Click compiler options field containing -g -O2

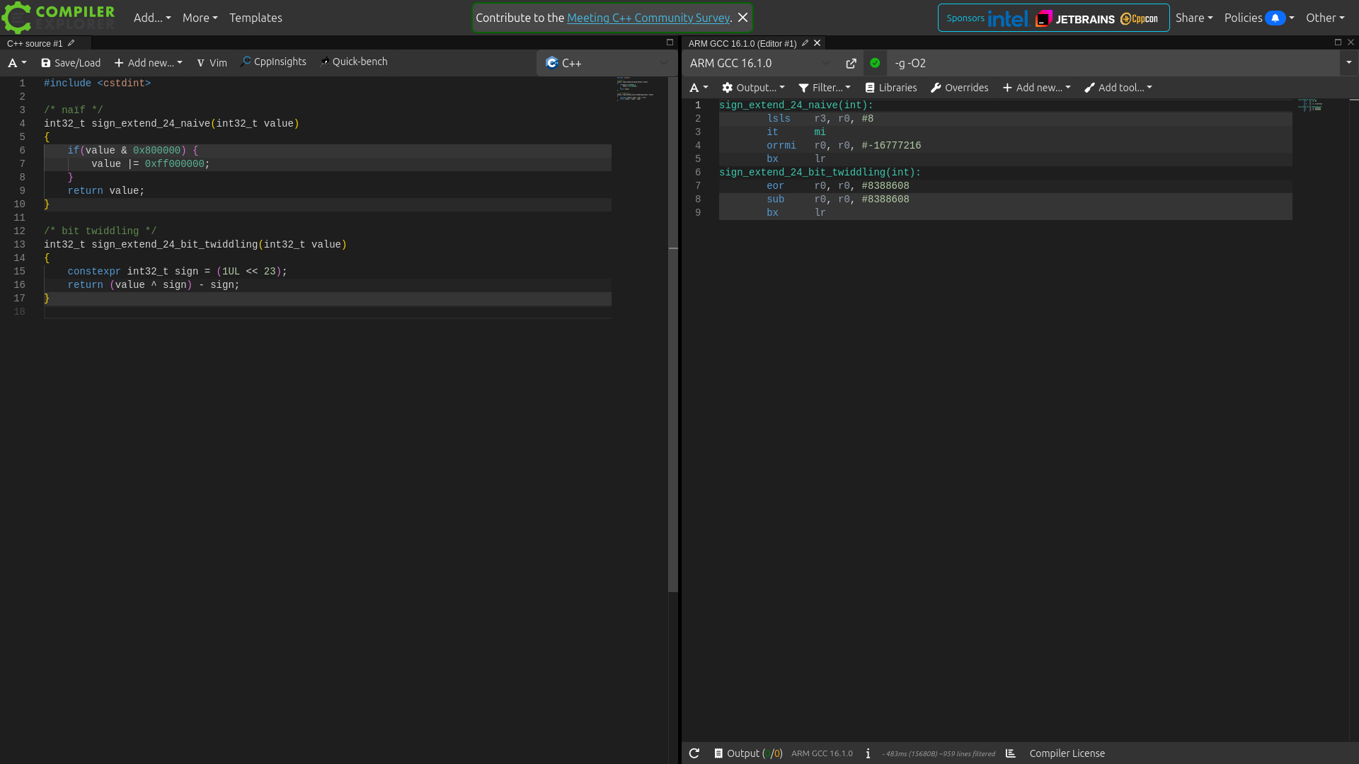[1113, 63]
